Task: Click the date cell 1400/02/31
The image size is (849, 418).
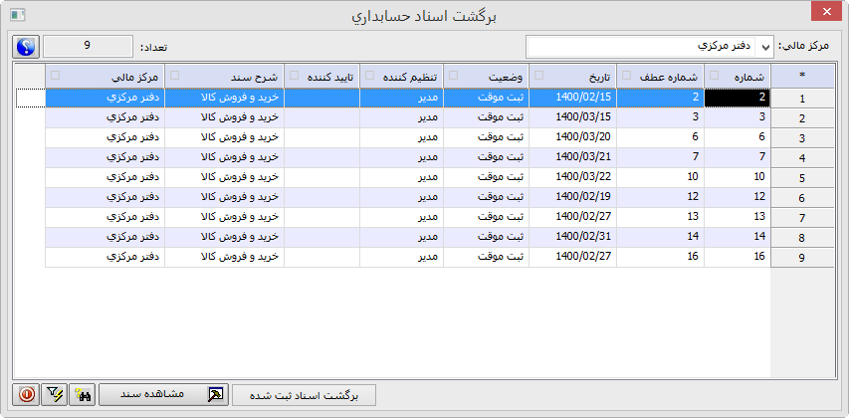Action: click(573, 237)
